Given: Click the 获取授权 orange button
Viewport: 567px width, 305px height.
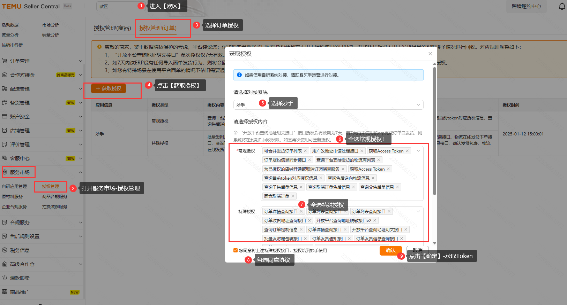Looking at the screenshot, I should point(109,88).
